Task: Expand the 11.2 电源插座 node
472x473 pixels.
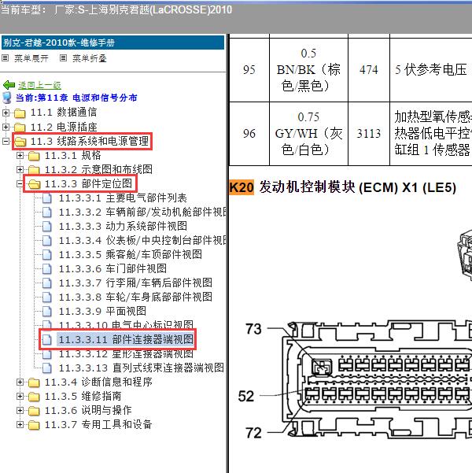Action: (x=6, y=127)
